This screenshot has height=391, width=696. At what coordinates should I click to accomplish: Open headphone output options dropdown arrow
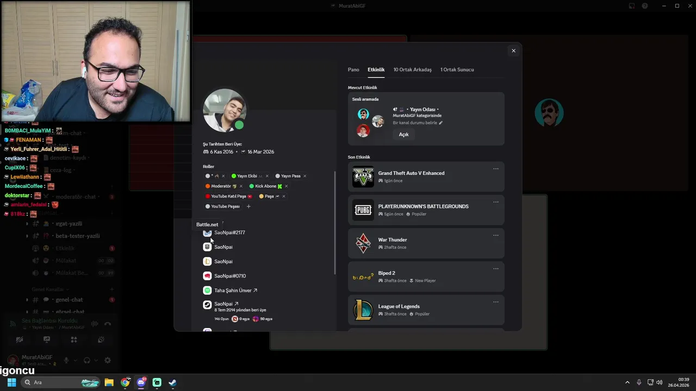[96, 360]
